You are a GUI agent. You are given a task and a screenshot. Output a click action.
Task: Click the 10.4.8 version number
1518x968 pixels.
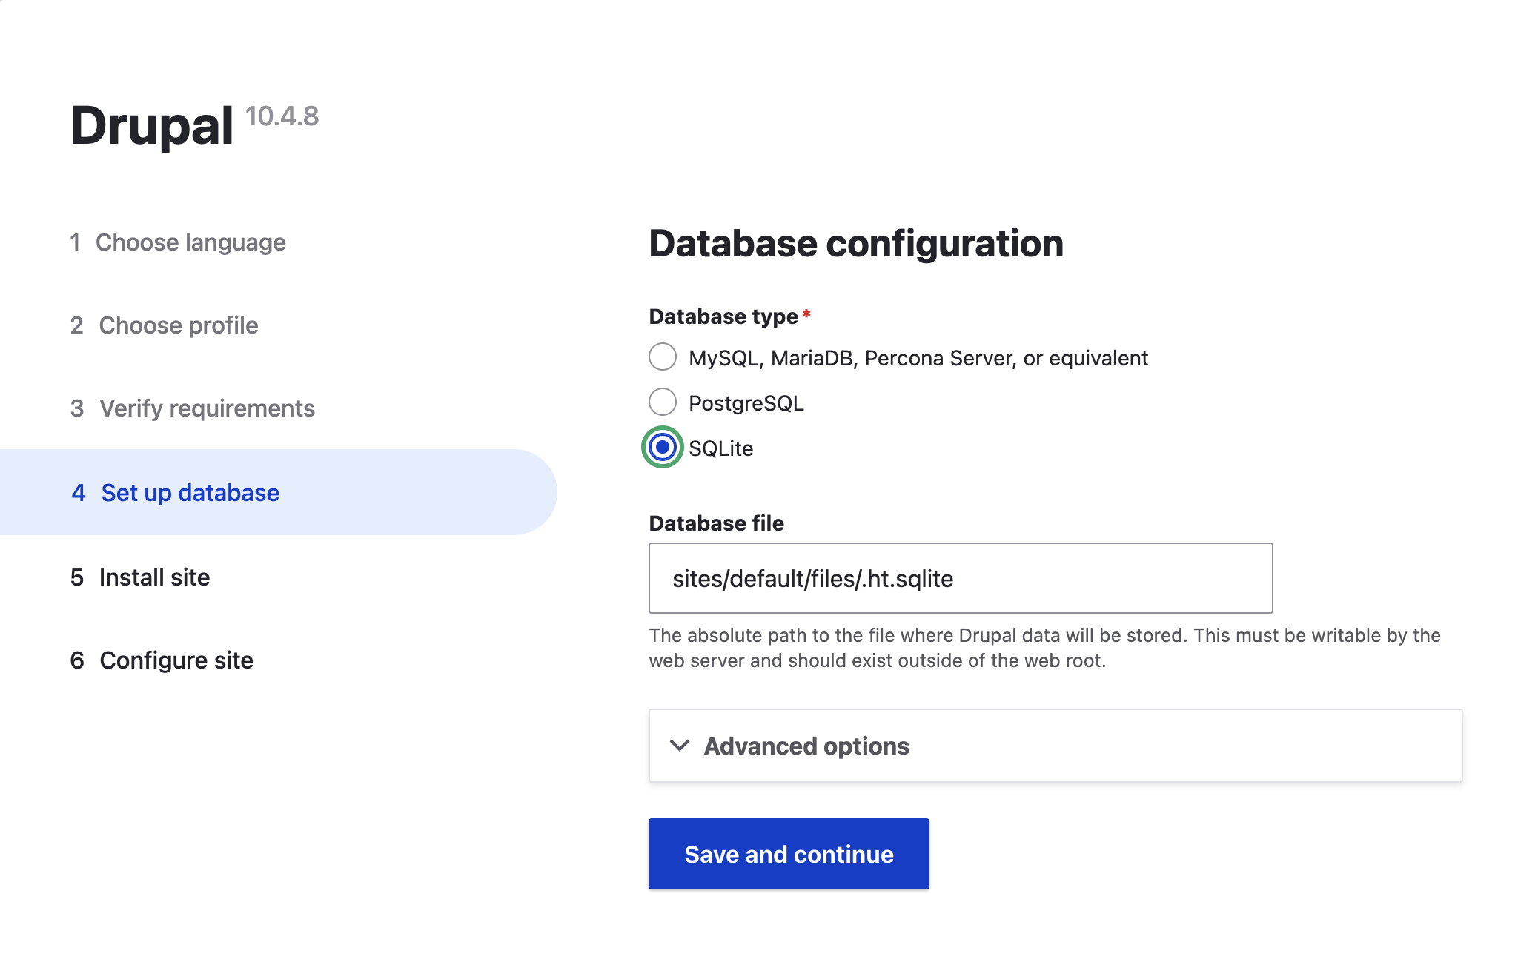click(x=282, y=116)
